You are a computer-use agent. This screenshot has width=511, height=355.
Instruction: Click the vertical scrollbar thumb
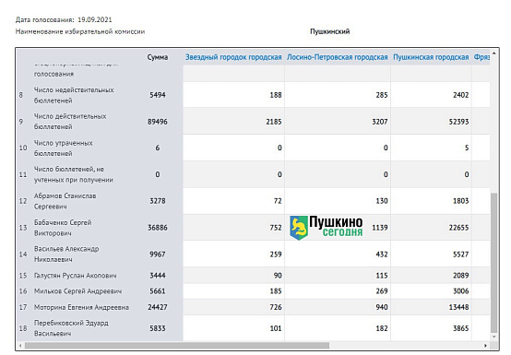click(x=494, y=263)
